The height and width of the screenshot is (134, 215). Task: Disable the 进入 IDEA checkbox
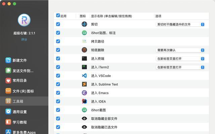tap(58, 101)
